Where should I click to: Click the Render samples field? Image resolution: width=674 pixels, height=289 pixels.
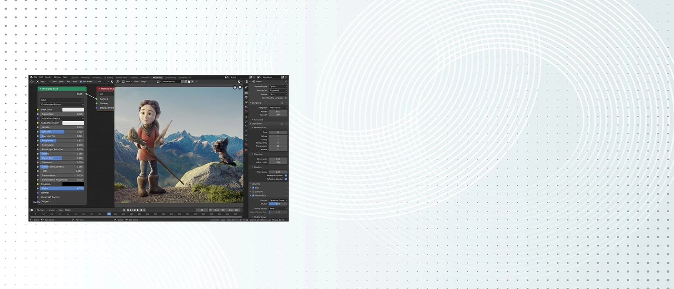coord(278,112)
